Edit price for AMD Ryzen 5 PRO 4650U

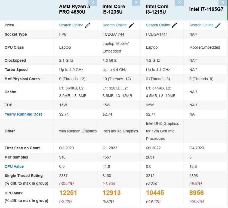click(x=88, y=25)
